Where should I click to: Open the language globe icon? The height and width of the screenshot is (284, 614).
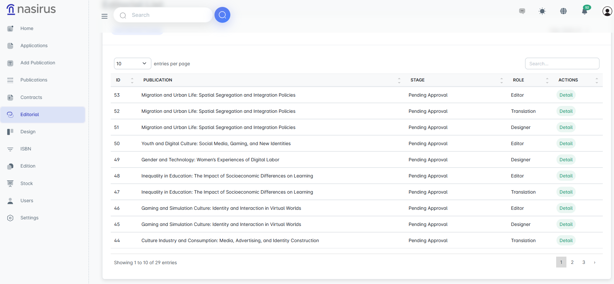pos(563,11)
